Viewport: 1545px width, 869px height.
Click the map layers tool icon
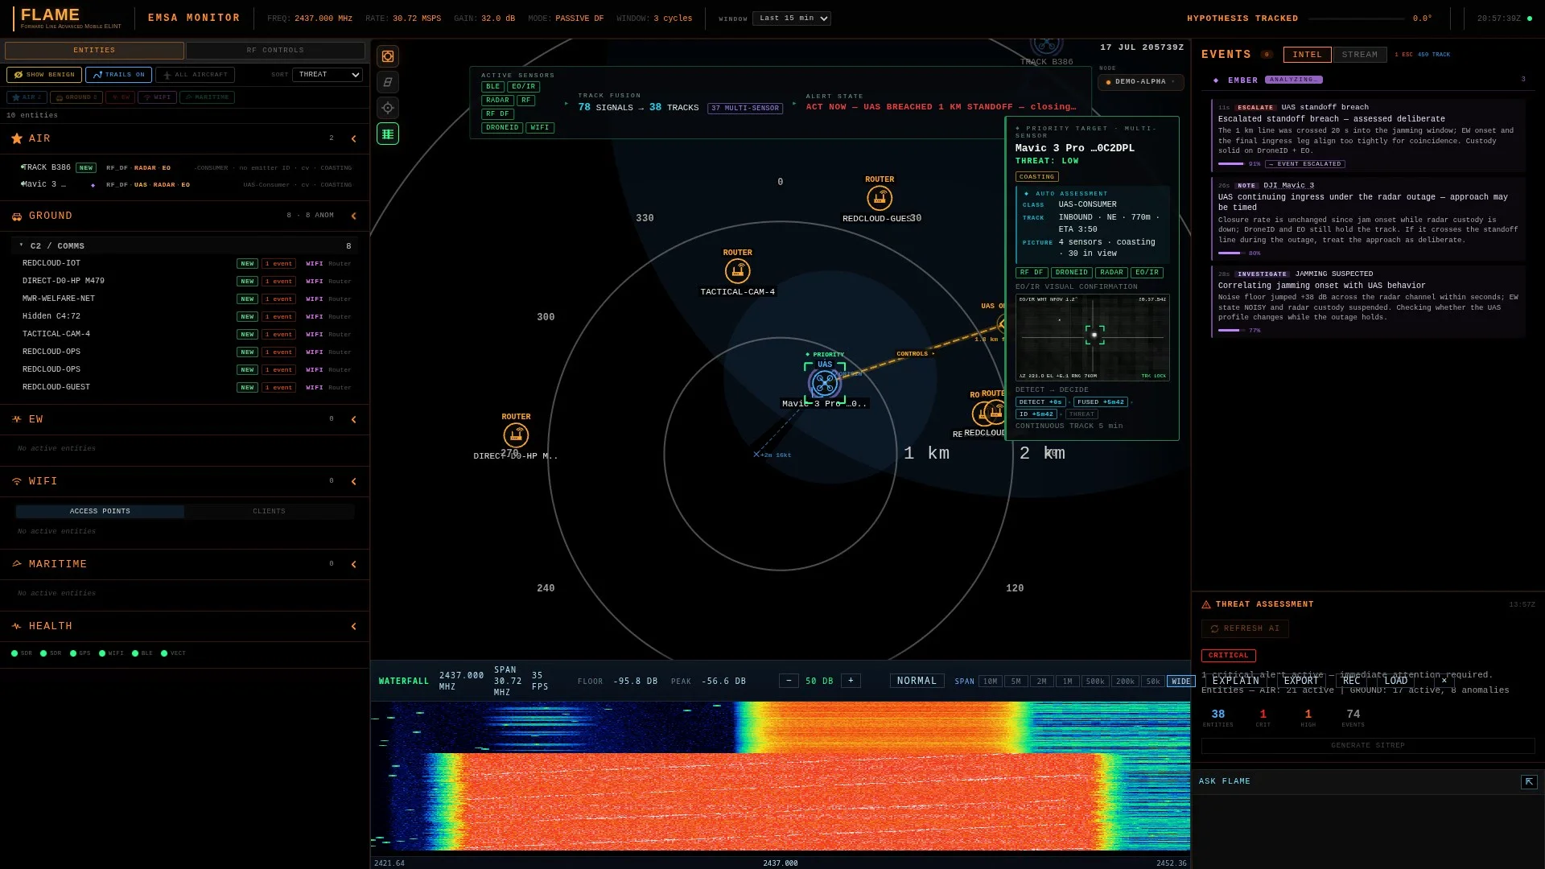click(388, 82)
